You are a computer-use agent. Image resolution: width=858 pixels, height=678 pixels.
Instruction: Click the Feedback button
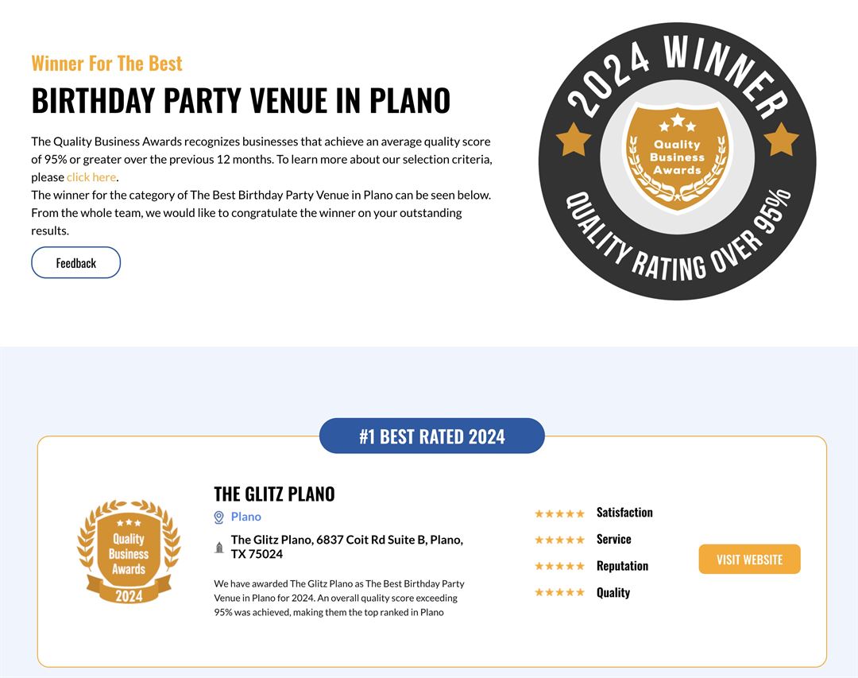pyautogui.click(x=75, y=263)
